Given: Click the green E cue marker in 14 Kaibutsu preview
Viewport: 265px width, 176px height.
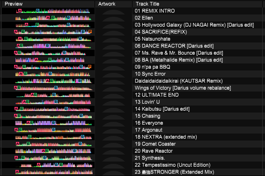Looking at the screenshot, I should [x=22, y=109].
